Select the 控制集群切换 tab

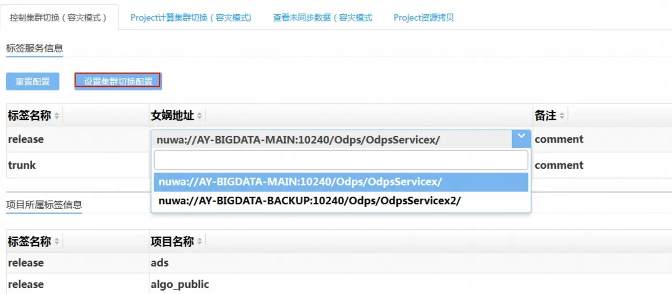coord(59,18)
